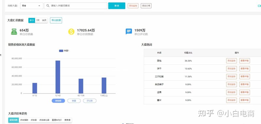This screenshot has height=124, width=261.
Task: Open the 点击转化率 trend tab
Action: 44,120
